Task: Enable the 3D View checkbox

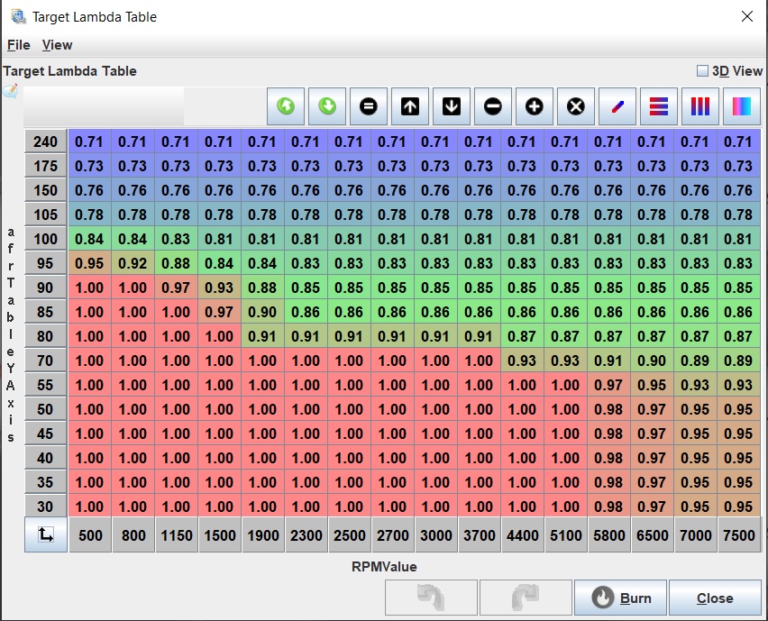Action: click(x=703, y=71)
